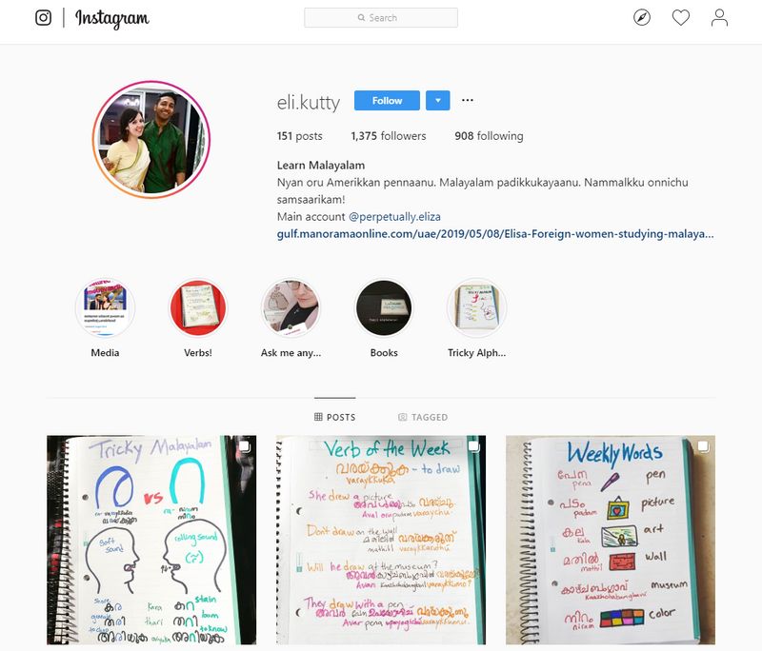This screenshot has width=762, height=651.
Task: Select the Posts tab
Action: [335, 417]
